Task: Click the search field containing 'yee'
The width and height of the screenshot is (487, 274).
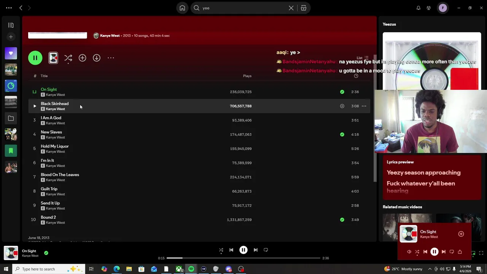Action: 243,8
